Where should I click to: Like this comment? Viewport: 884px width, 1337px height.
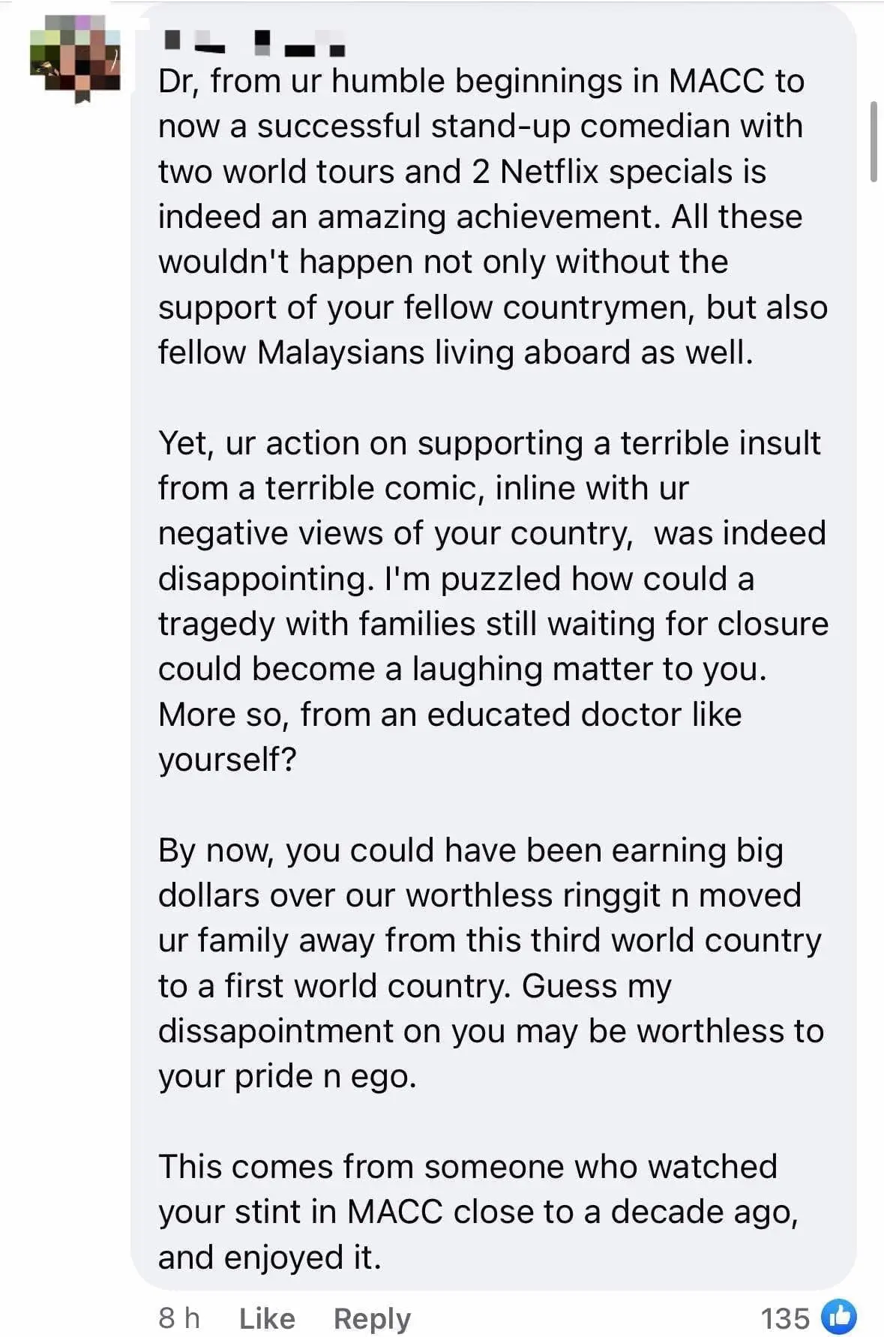(267, 1318)
